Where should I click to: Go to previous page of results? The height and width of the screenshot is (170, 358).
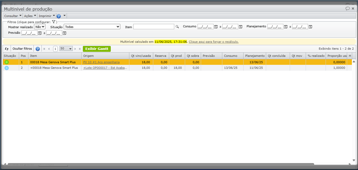[x=49, y=49]
